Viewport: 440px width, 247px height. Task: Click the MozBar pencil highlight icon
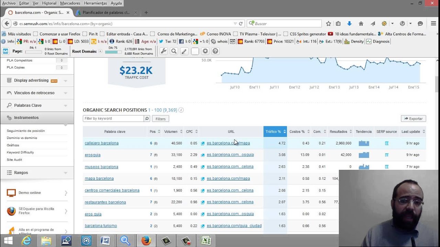point(184,51)
